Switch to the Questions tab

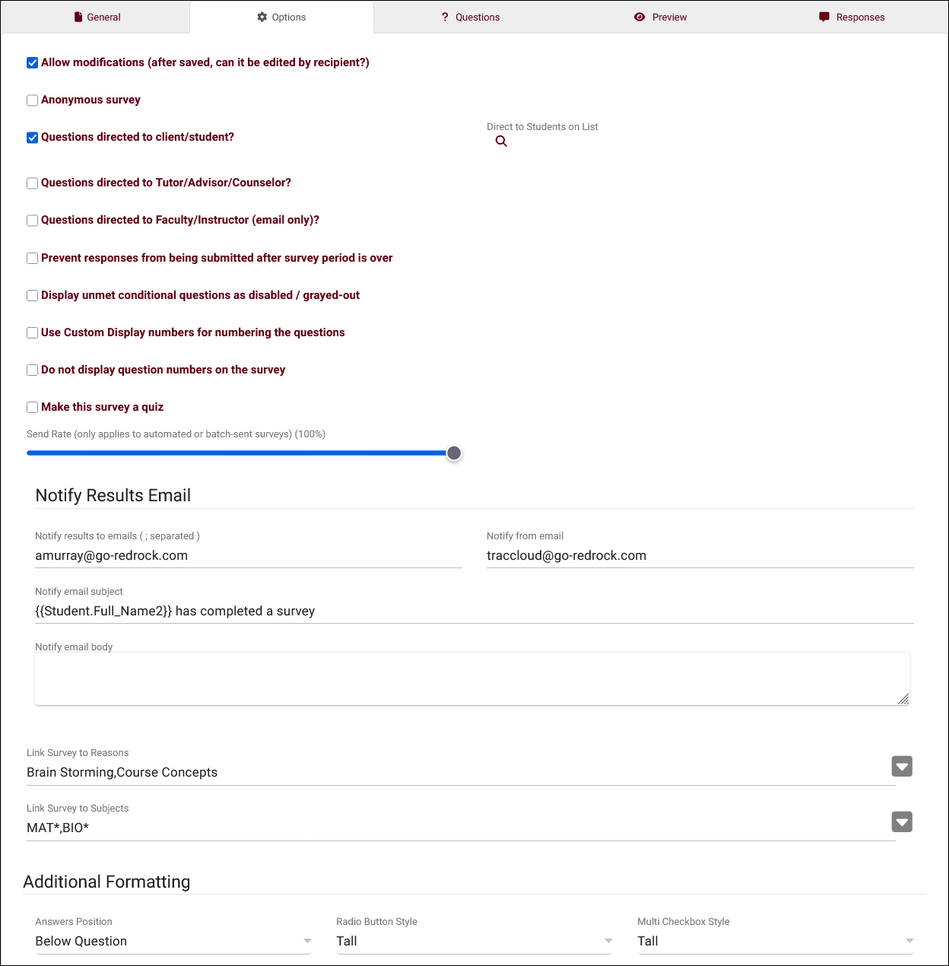click(470, 17)
